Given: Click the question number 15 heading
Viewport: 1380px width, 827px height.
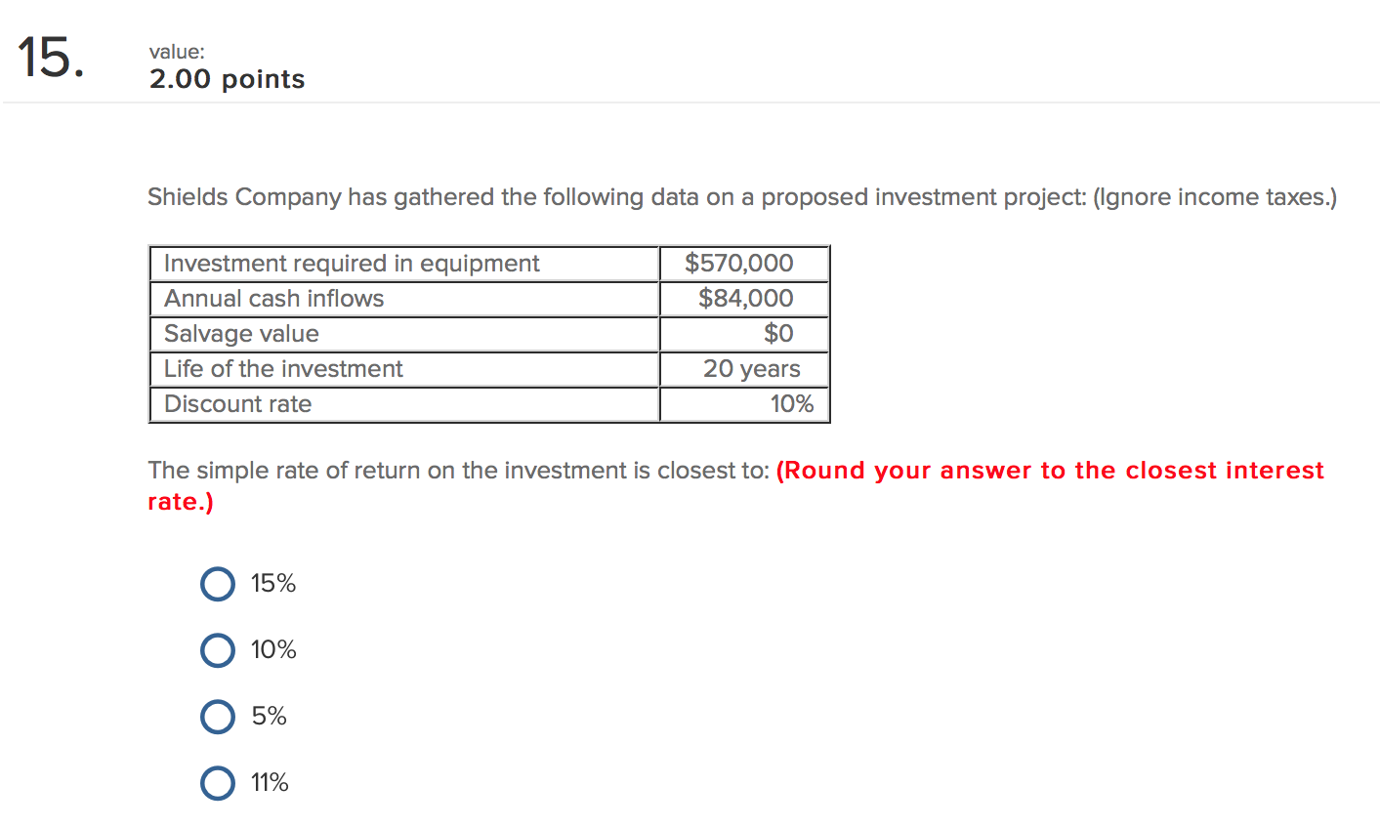Looking at the screenshot, I should 50,59.
